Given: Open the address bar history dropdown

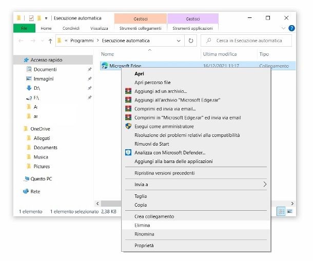Looking at the screenshot, I should tap(179, 41).
